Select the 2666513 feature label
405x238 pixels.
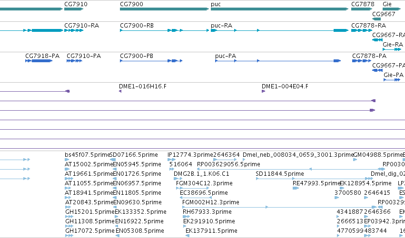coord(350,221)
